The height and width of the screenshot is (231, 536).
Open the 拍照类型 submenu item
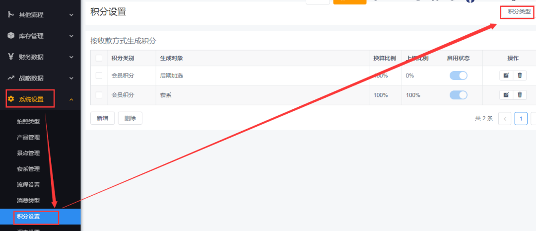point(28,122)
